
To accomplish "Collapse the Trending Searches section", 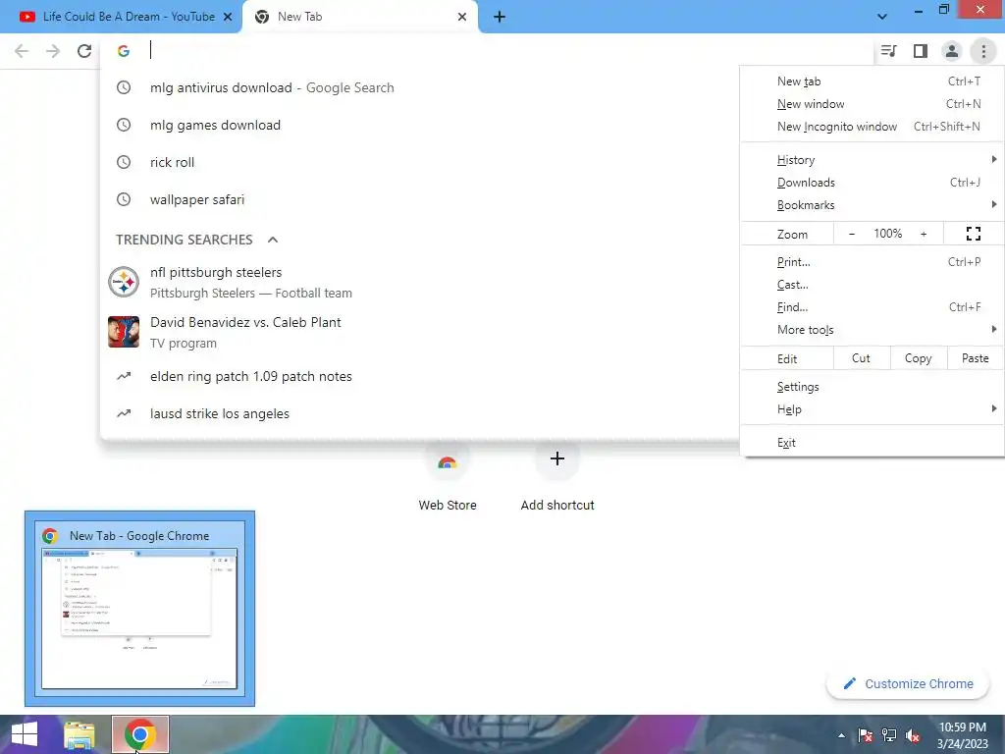I will [x=273, y=240].
